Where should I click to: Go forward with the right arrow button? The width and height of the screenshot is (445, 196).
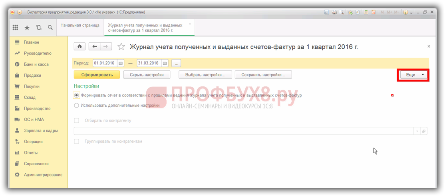(x=106, y=46)
